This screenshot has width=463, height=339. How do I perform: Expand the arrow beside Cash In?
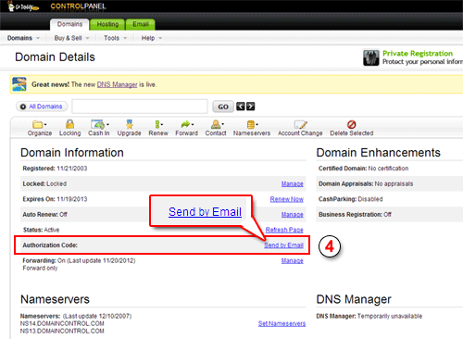pos(107,124)
